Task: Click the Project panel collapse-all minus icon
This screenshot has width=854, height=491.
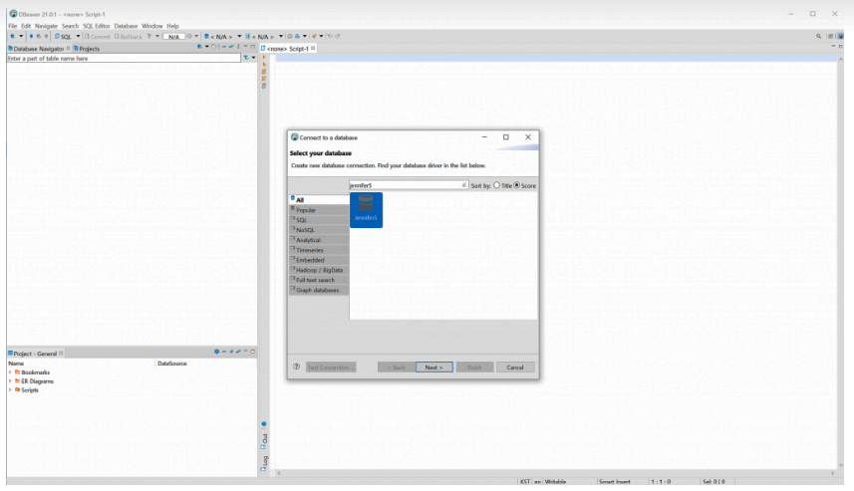Action: [x=224, y=352]
